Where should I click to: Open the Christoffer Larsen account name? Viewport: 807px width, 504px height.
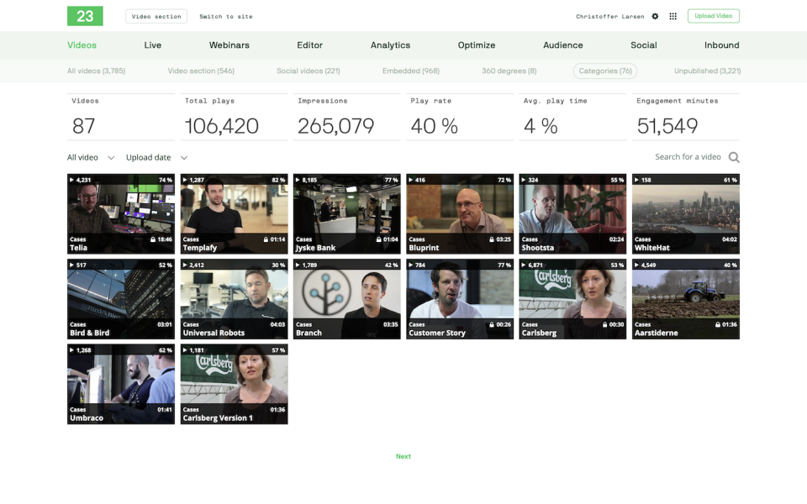tap(610, 17)
